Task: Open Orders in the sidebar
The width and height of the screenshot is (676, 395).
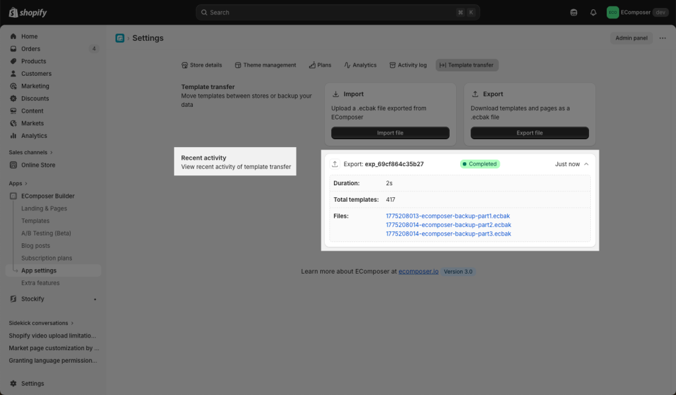Action: (30, 49)
